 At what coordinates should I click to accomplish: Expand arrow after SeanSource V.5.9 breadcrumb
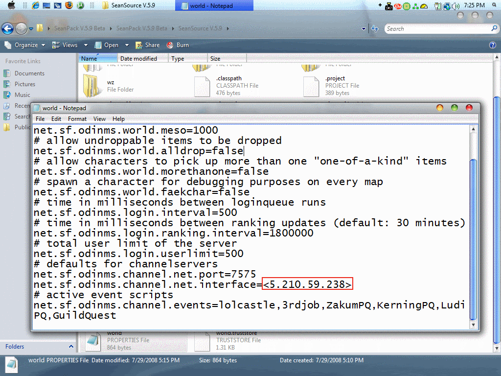pos(228,28)
